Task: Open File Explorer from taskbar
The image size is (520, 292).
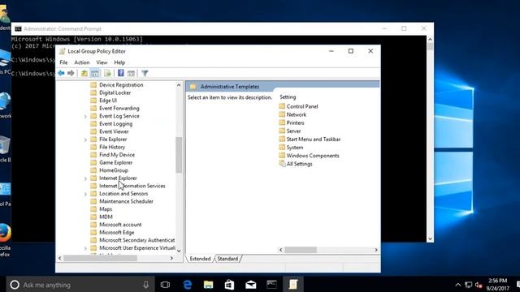Action: coord(208,285)
